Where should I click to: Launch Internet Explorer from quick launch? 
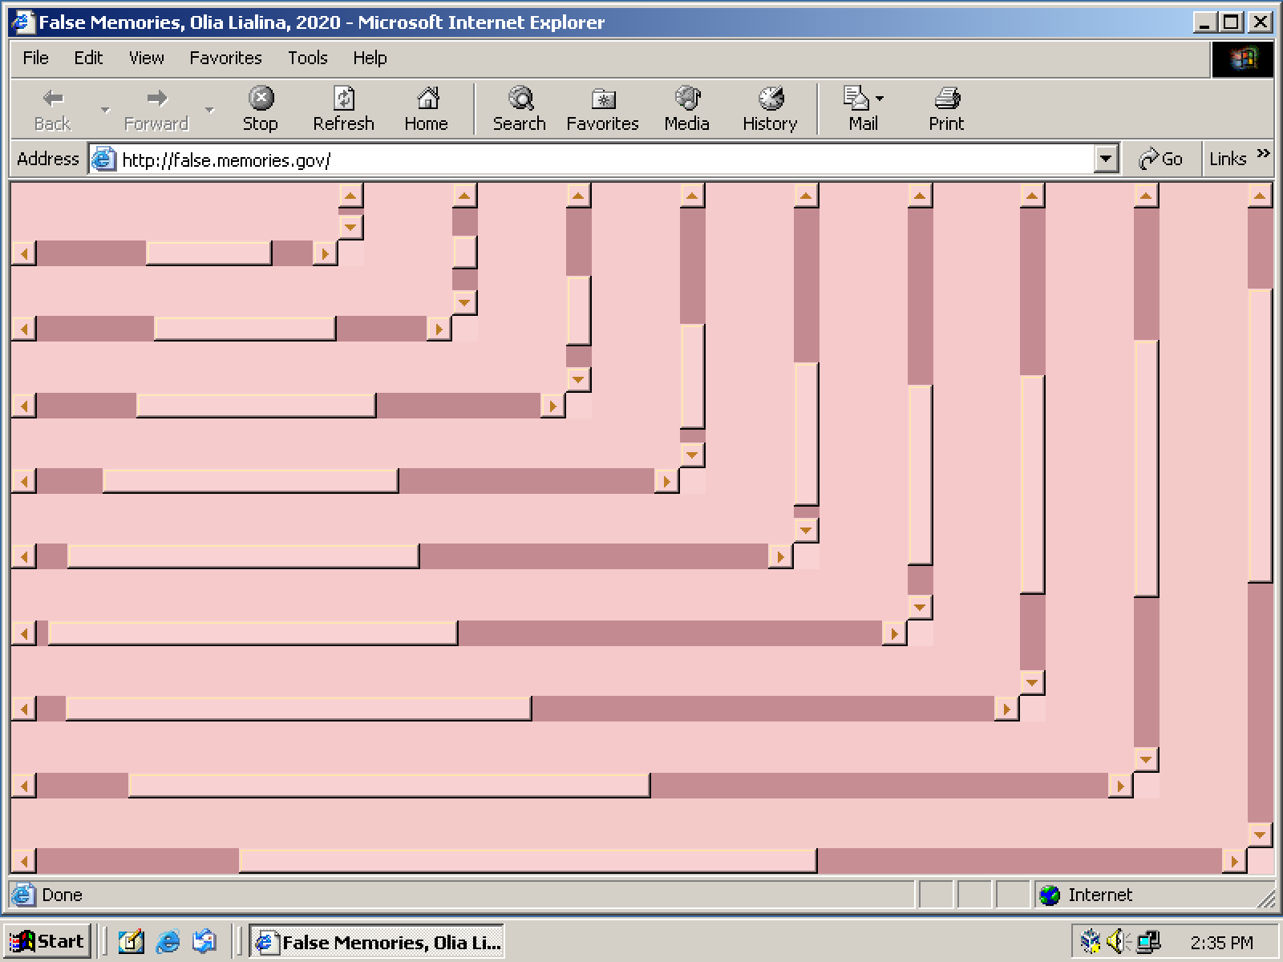point(168,941)
